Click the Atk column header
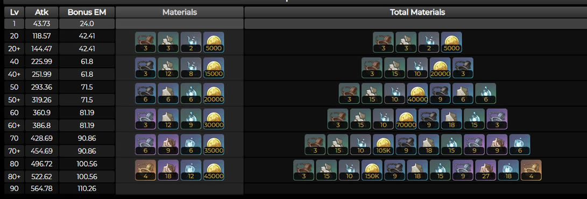Screen dimensions: 587x199 coord(41,12)
